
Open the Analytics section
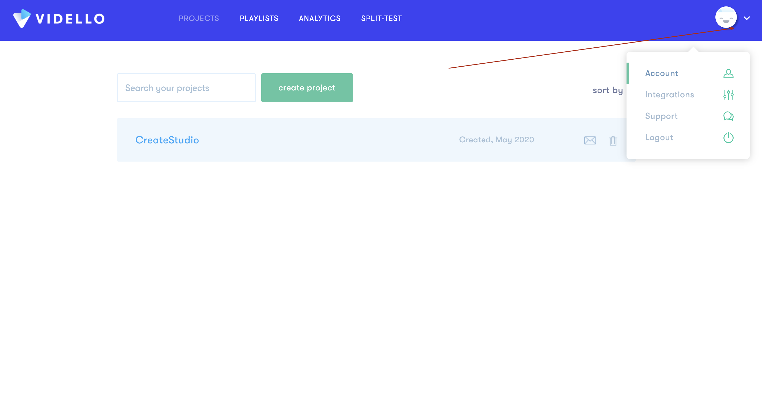pyautogui.click(x=319, y=18)
